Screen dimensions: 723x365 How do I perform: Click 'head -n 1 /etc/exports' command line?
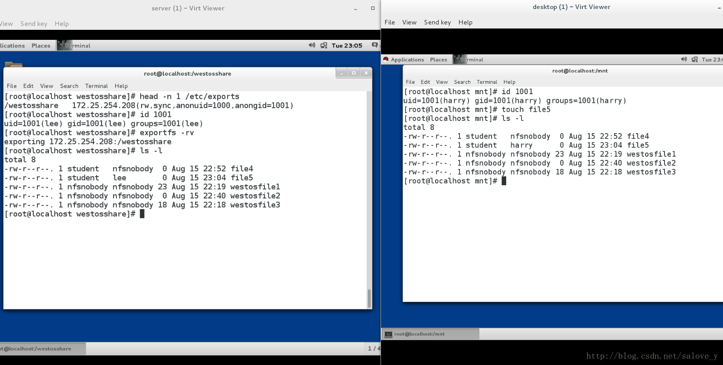point(190,96)
